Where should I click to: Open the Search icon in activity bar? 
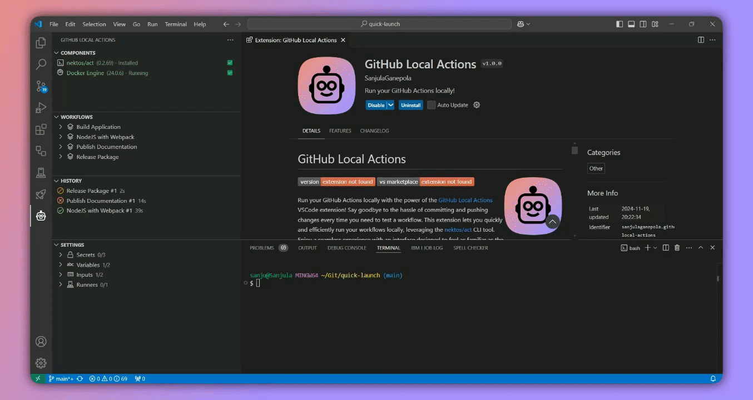pyautogui.click(x=40, y=64)
